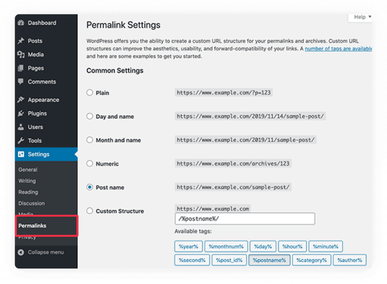Image resolution: width=387 pixels, height=284 pixels.
Task: Insert the %minute% tag
Action: click(325, 247)
